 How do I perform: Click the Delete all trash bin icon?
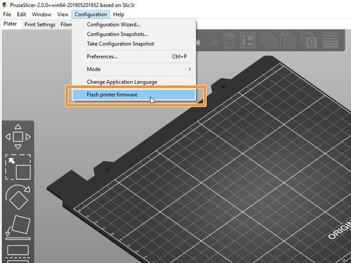(229, 40)
